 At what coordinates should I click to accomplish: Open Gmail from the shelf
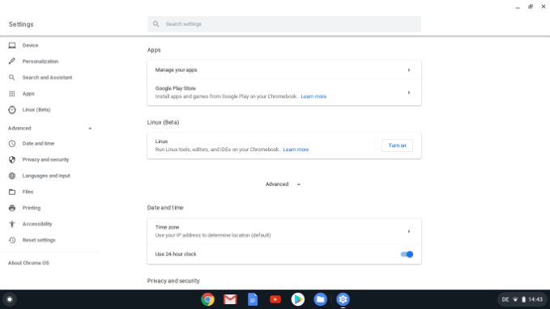coord(230,299)
